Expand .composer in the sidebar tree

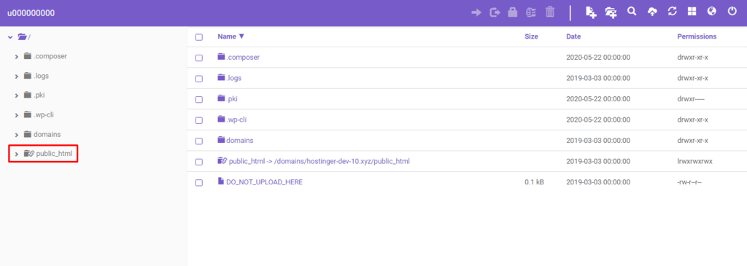[17, 57]
